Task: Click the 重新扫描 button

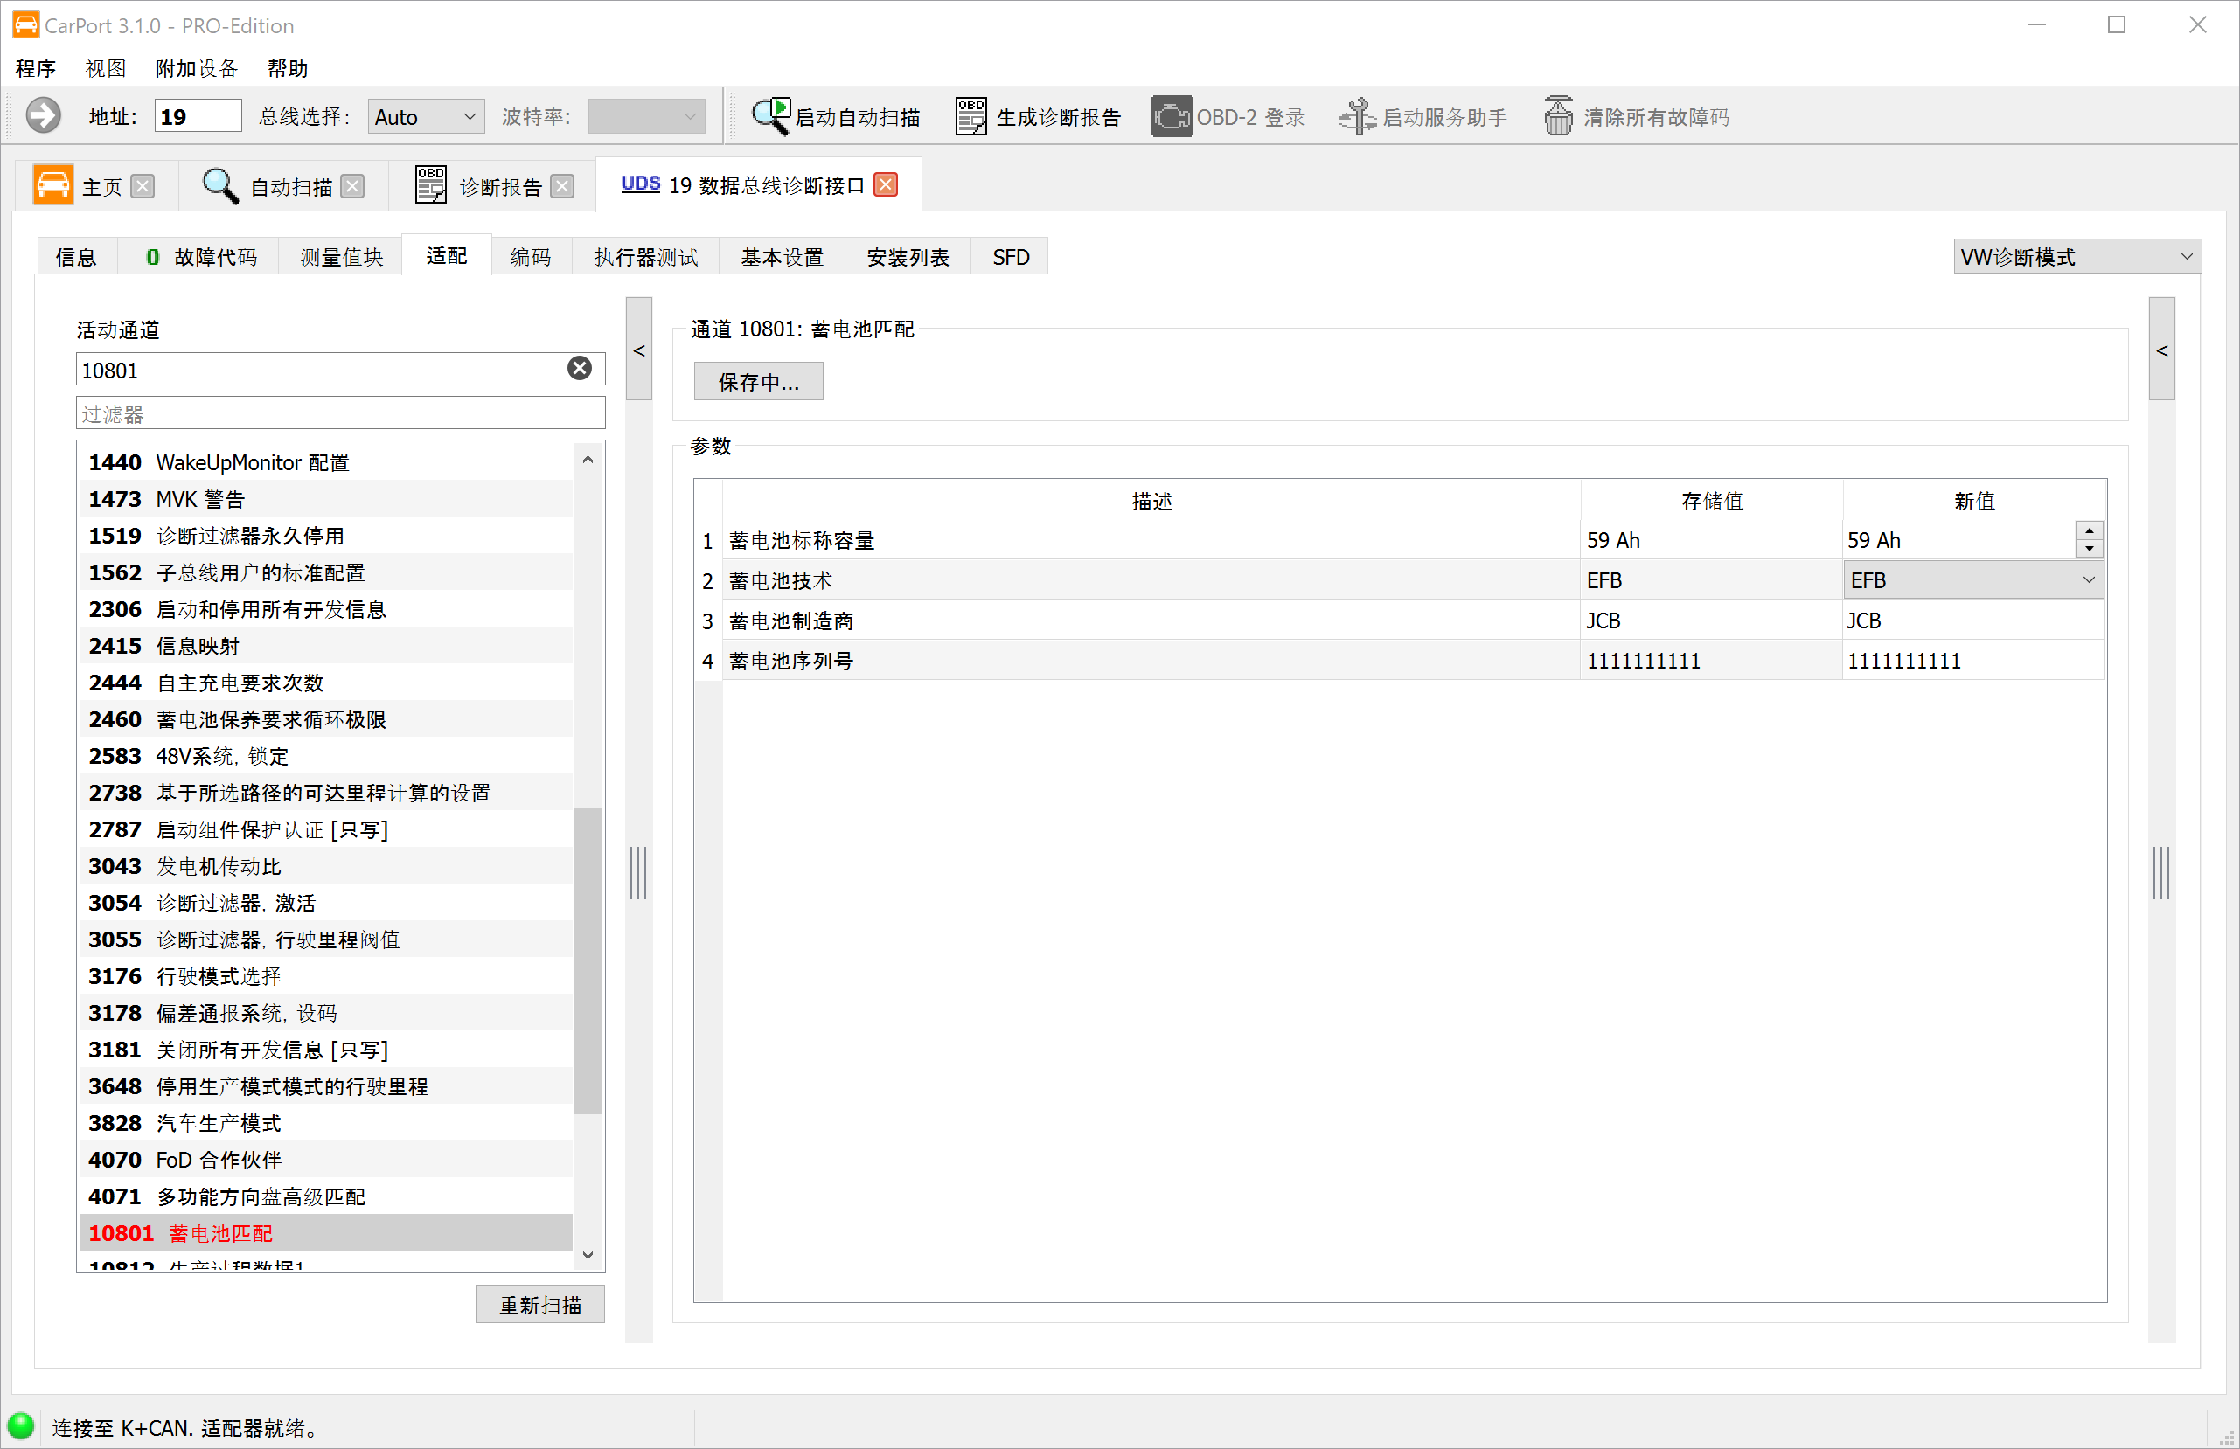Action: (539, 1304)
